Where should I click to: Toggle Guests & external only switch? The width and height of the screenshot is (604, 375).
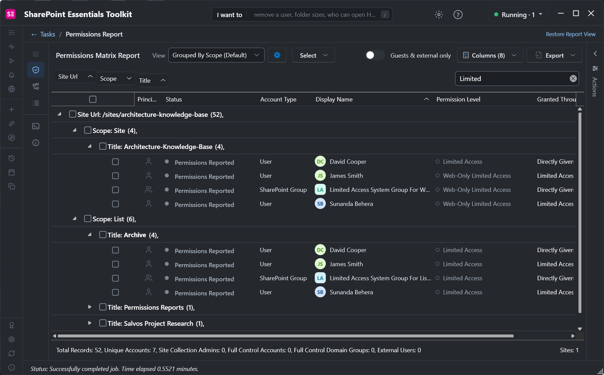click(375, 55)
